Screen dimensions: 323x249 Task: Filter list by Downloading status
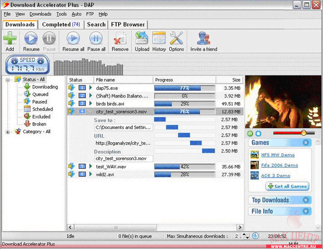pos(45,87)
